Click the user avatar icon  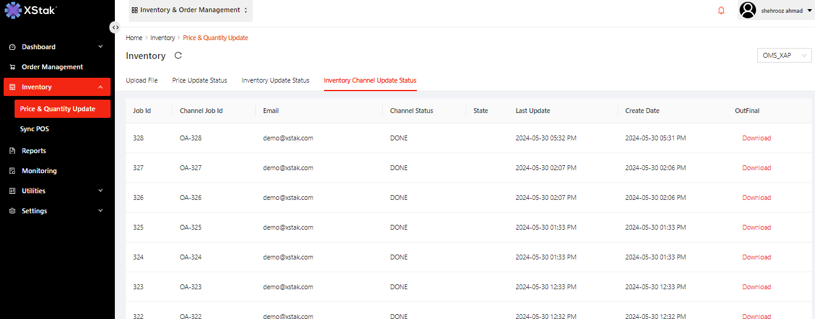click(748, 10)
